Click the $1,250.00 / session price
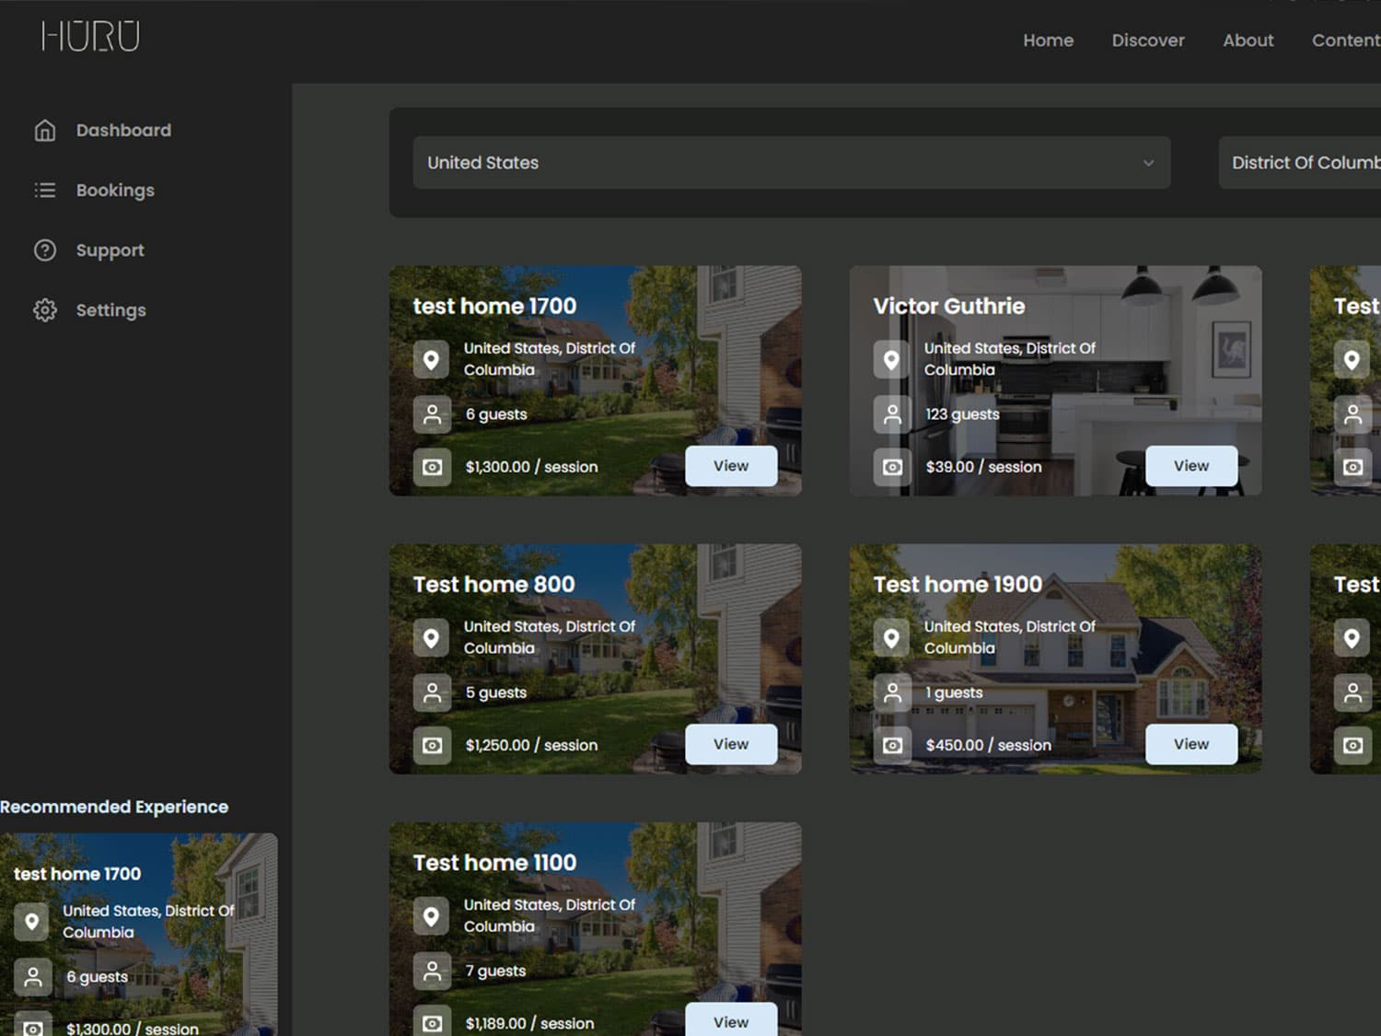The width and height of the screenshot is (1381, 1036). [531, 745]
